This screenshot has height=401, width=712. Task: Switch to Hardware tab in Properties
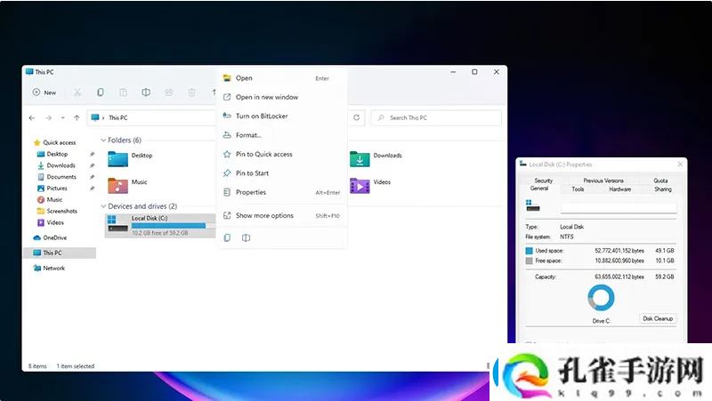click(619, 189)
